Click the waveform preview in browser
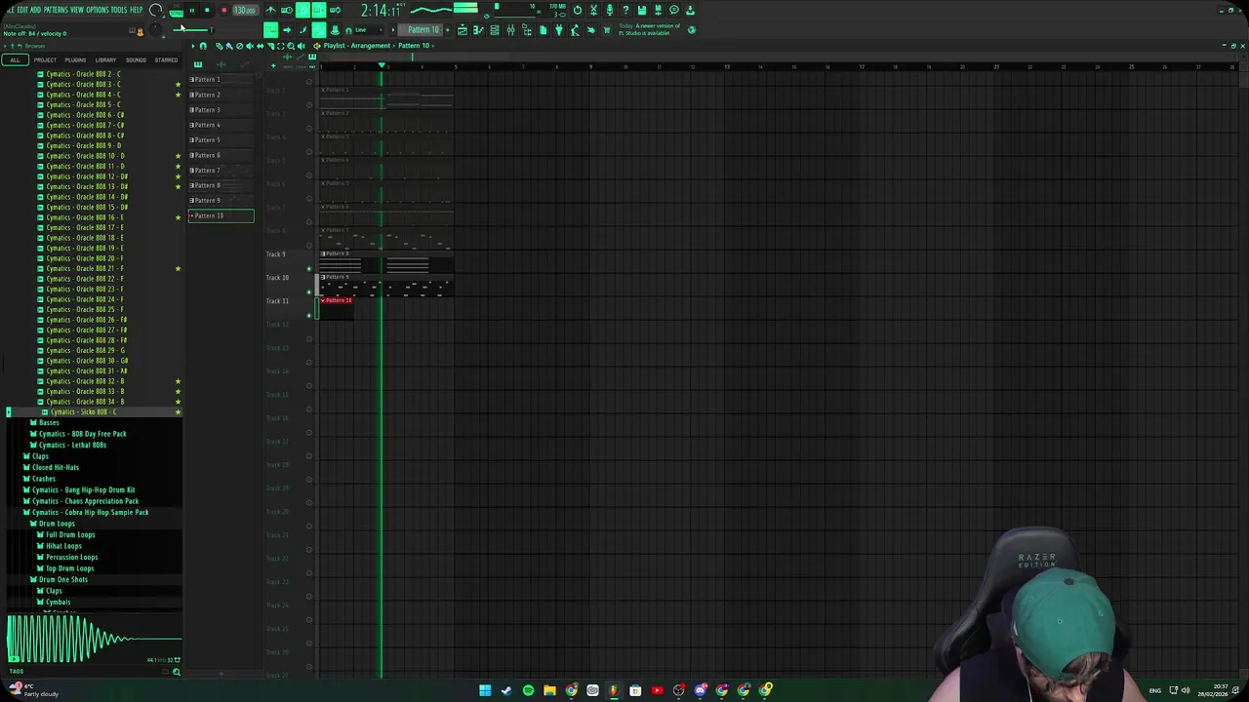Screen dimensions: 1249x702 tap(94, 640)
